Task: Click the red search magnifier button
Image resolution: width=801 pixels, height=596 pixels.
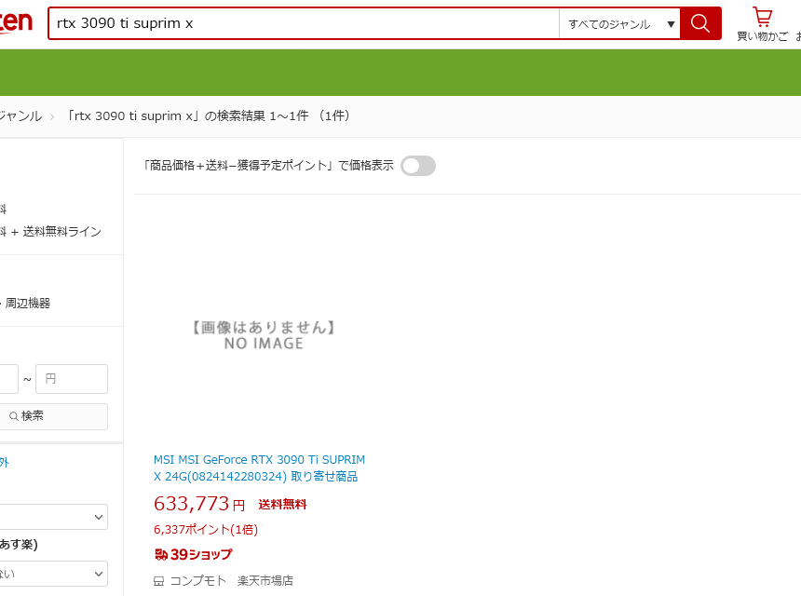Action: coord(700,23)
